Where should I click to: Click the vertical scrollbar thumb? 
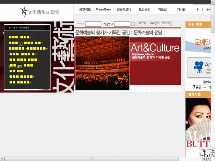tap(213, 19)
